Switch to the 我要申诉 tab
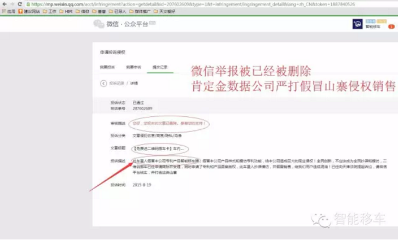The height and width of the screenshot is (240, 399). tap(132, 67)
